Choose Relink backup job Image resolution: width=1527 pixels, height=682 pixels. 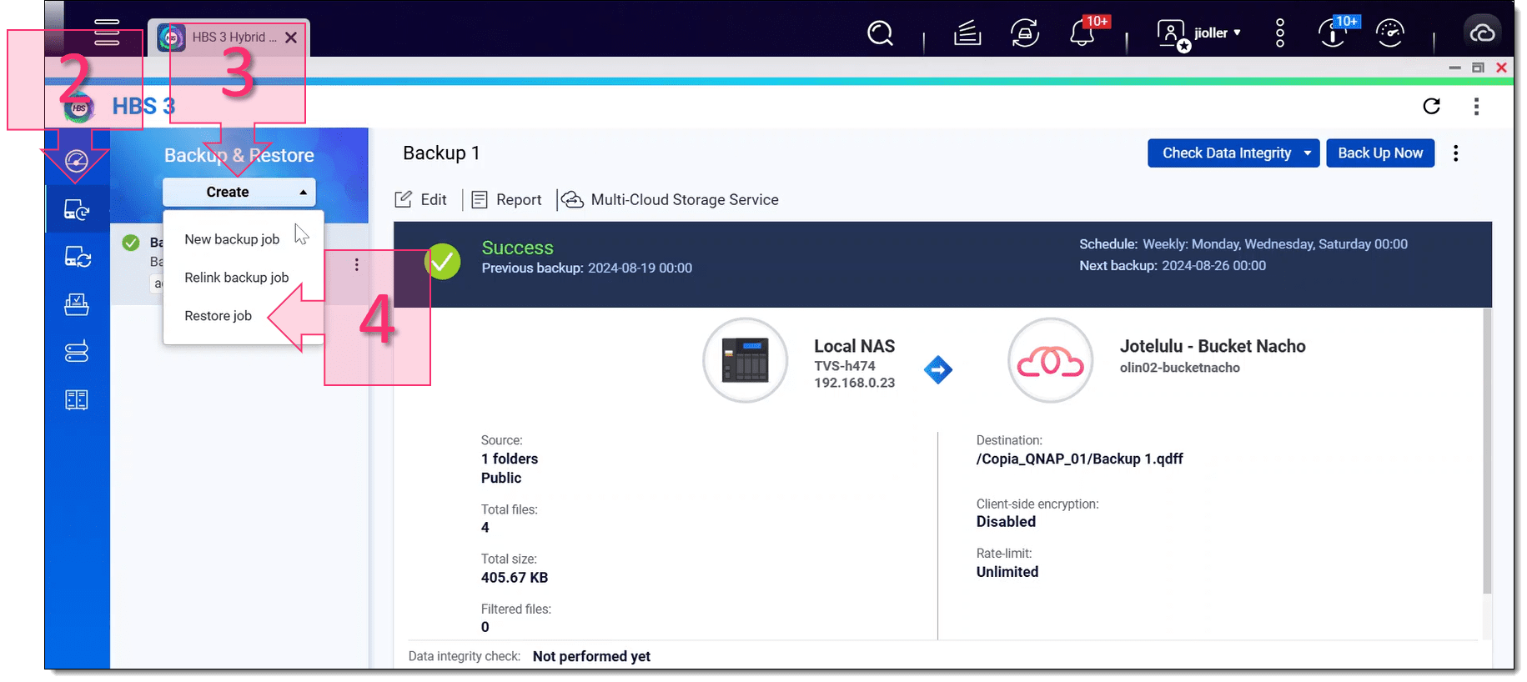(x=236, y=278)
